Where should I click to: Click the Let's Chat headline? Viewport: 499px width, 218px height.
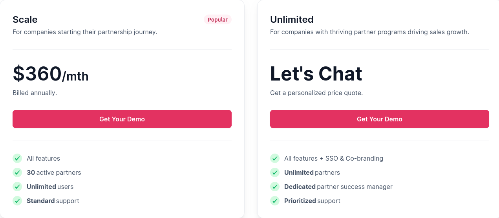[x=316, y=74]
